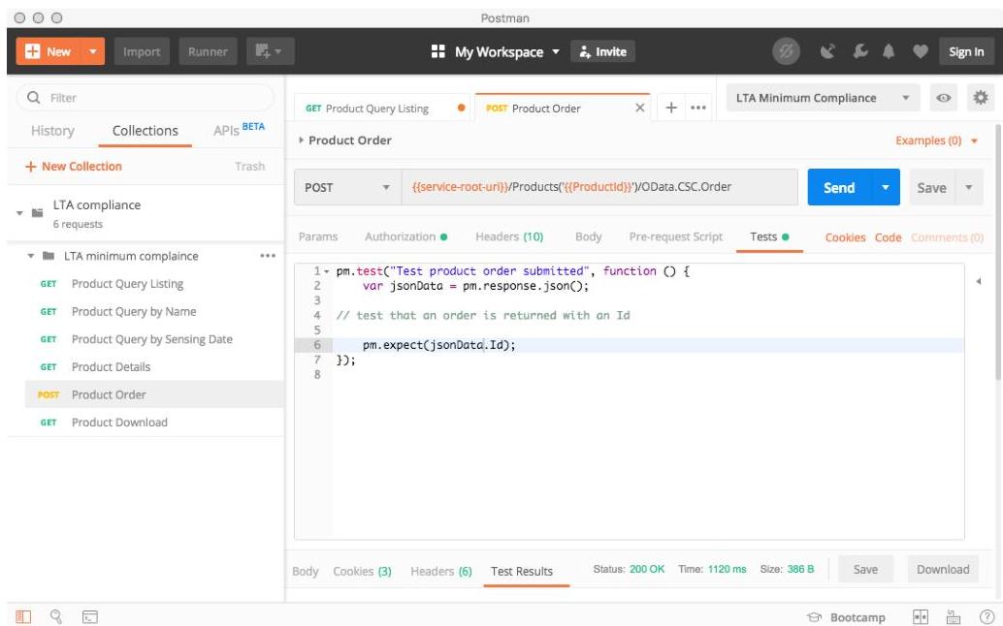This screenshot has height=626, width=1003.
Task: Expand the snippets panel side arrow
Action: (x=978, y=281)
